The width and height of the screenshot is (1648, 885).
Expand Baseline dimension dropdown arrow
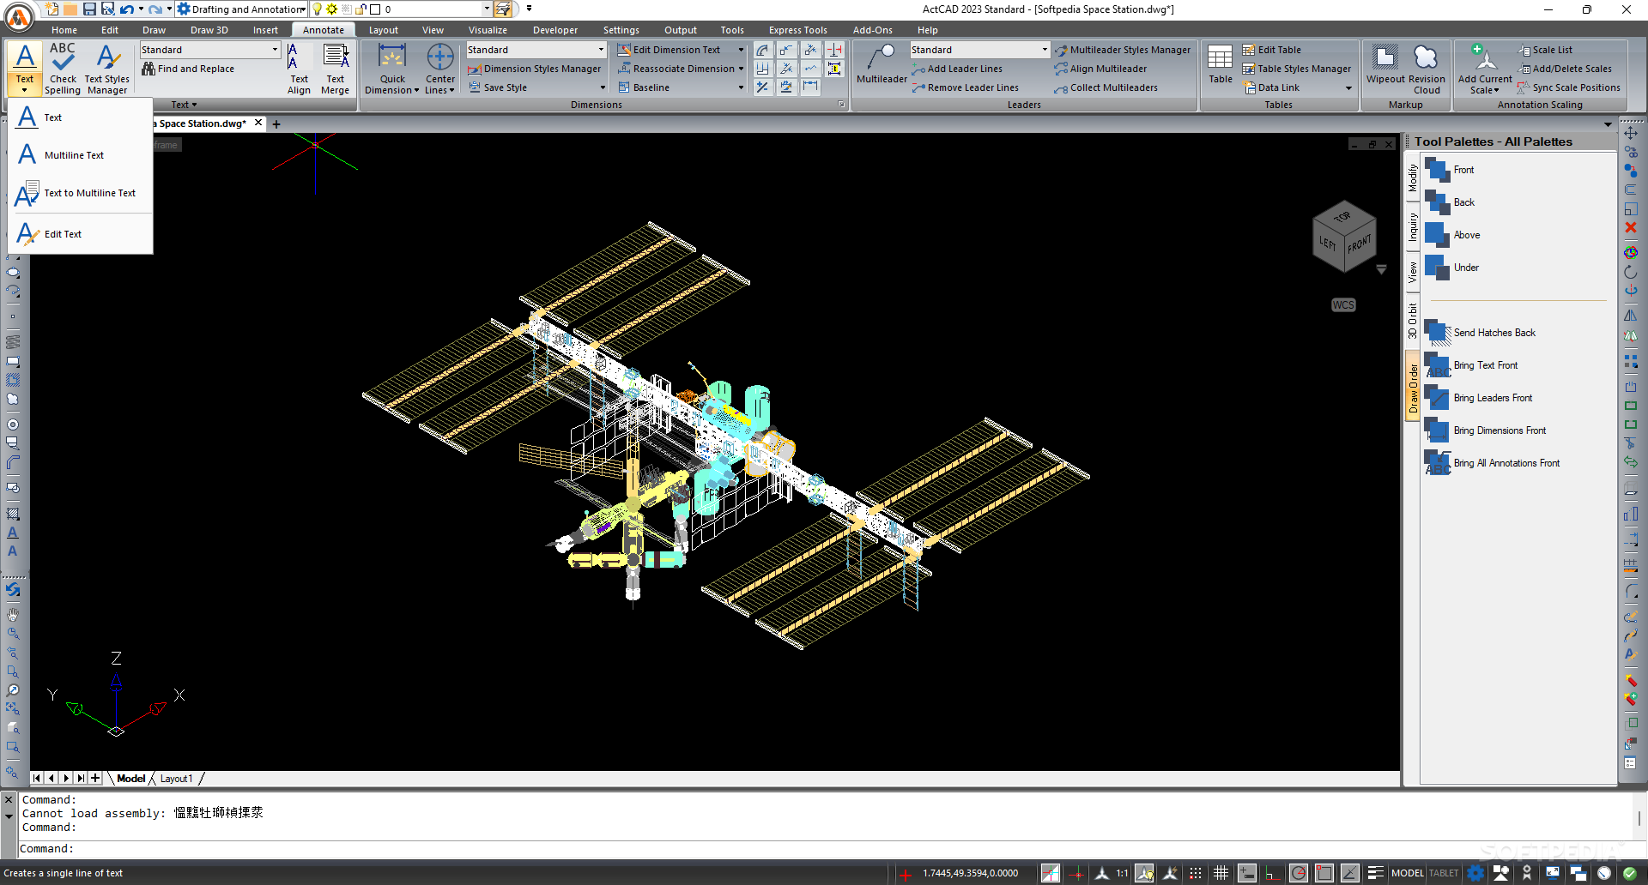pos(741,87)
